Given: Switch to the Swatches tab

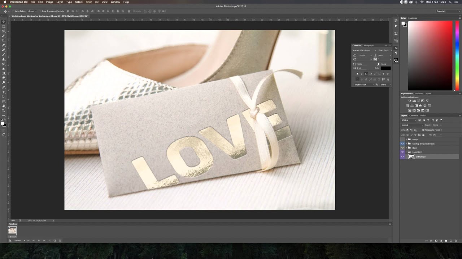Looking at the screenshot, I should [413, 18].
